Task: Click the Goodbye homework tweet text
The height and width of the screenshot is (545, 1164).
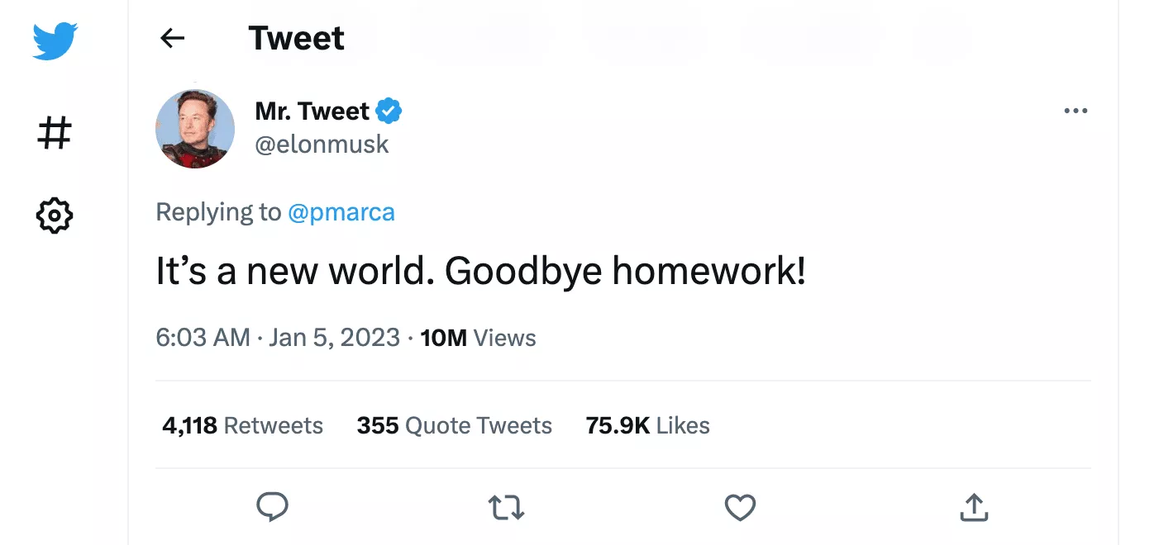Action: (x=480, y=272)
